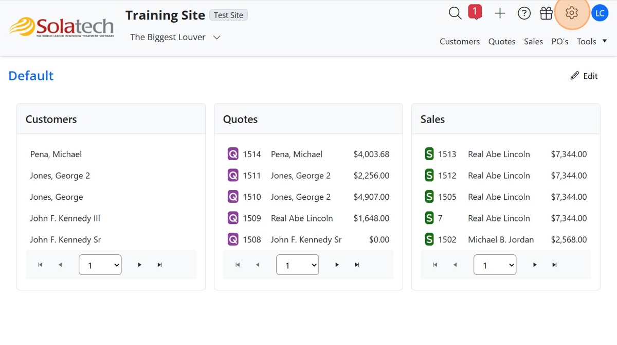This screenshot has height=345, width=617.
Task: Click the red notification badge
Action: pyautogui.click(x=475, y=11)
